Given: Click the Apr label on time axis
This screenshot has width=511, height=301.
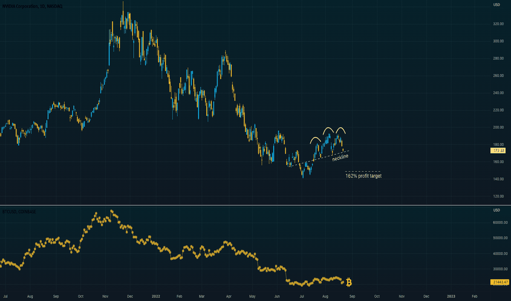Looking at the screenshot, I should coord(229,297).
